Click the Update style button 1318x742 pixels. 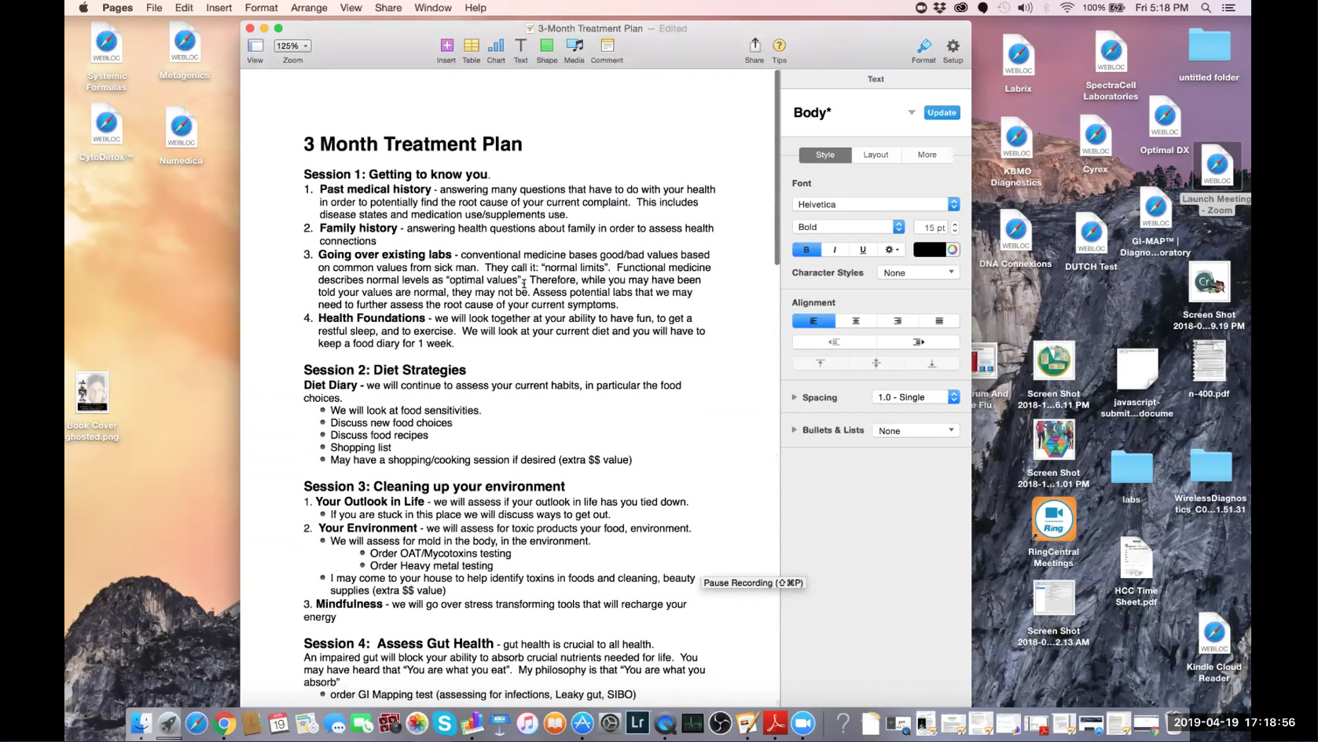[x=942, y=112]
